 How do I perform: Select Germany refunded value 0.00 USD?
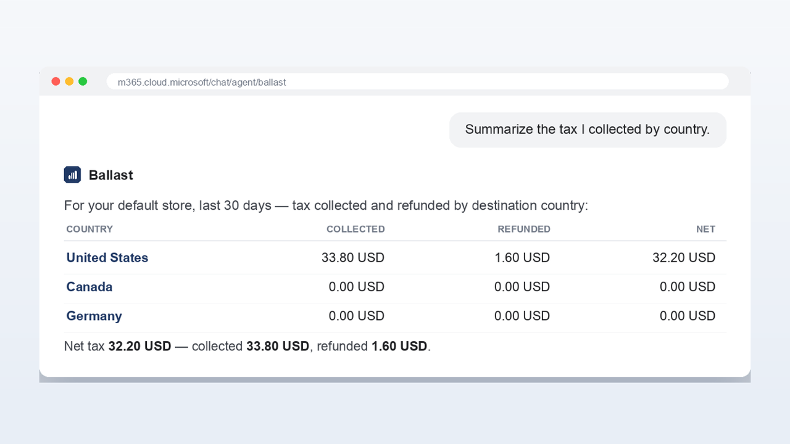pyautogui.click(x=522, y=316)
